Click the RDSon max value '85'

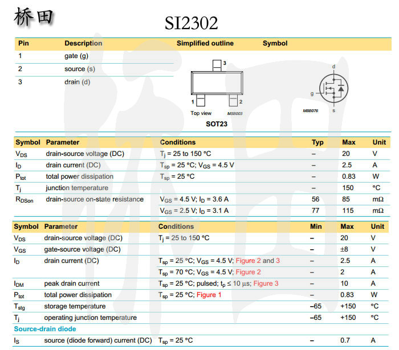click(346, 199)
